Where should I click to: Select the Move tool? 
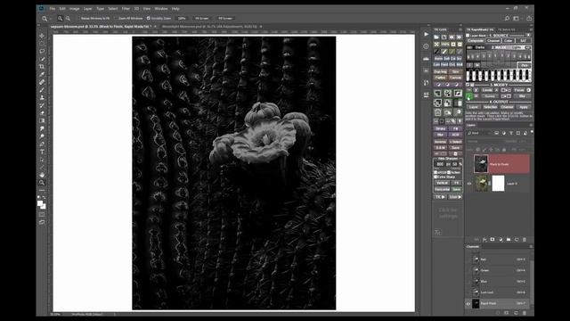(x=42, y=36)
